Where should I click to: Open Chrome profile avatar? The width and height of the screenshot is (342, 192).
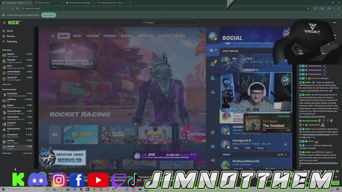click(x=334, y=9)
